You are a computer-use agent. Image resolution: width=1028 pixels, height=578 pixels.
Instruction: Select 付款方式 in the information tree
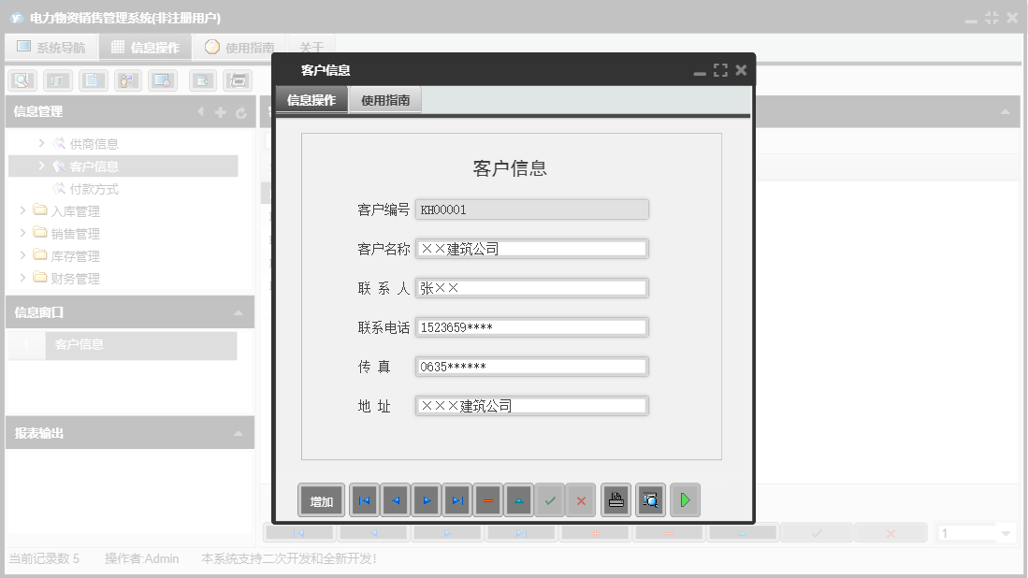pyautogui.click(x=86, y=188)
